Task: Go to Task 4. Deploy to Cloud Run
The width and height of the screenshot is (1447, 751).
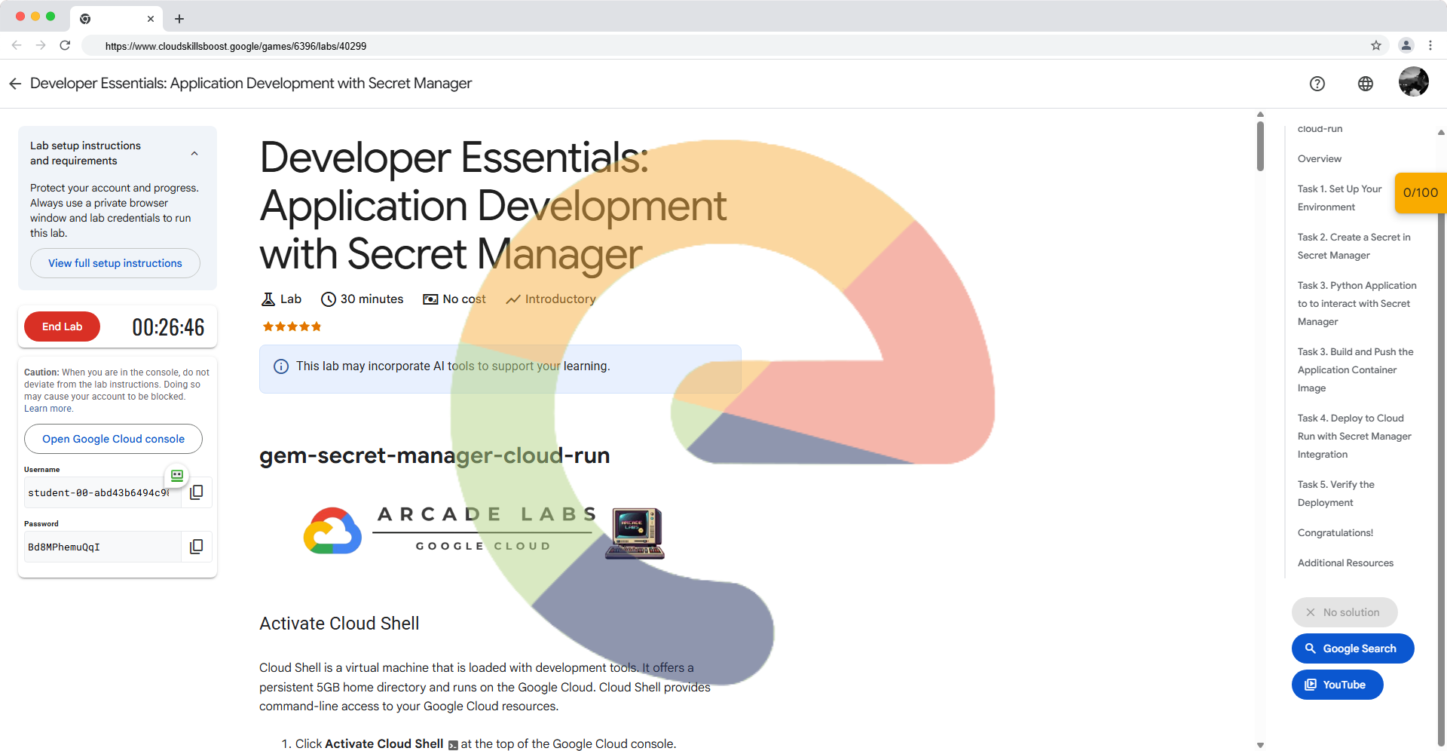Action: (x=1354, y=437)
